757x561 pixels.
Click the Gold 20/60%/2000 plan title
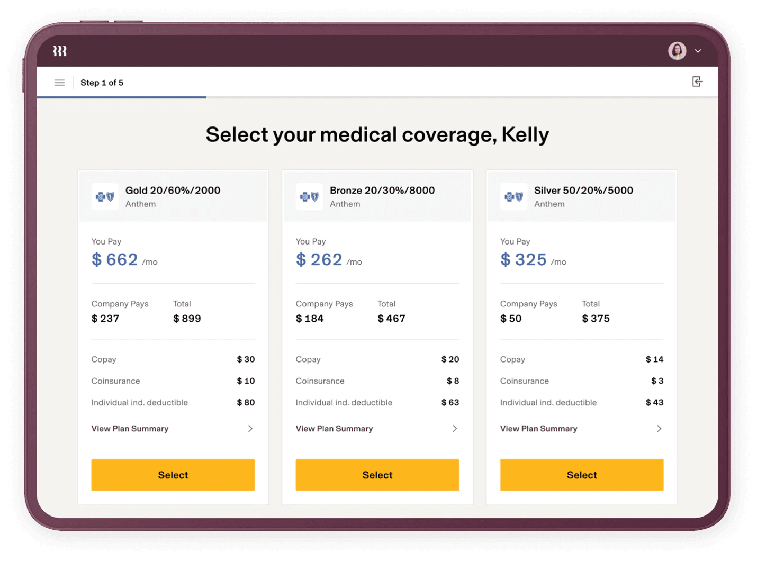173,191
